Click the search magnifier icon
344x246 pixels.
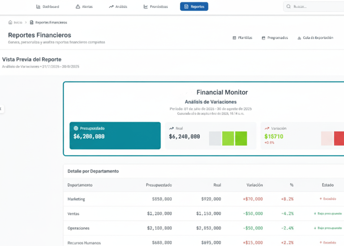pyautogui.click(x=288, y=7)
